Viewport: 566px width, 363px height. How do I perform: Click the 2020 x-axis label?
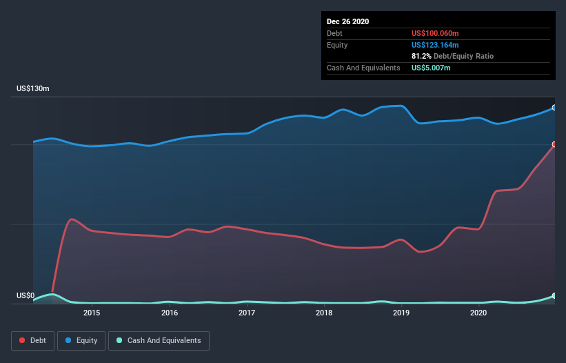(478, 313)
